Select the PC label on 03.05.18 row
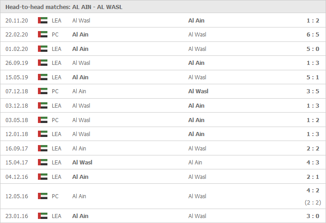326x223 pixels. coord(55,120)
